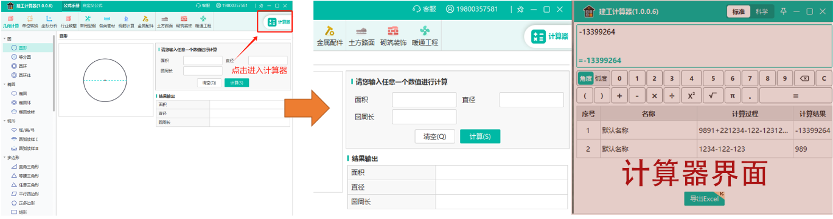
Task: Open the 钢筋计算 tool
Action: tap(126, 21)
